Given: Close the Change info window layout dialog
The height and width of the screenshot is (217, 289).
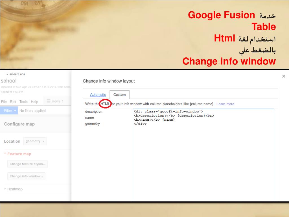Looking at the screenshot, I should pos(284,76).
